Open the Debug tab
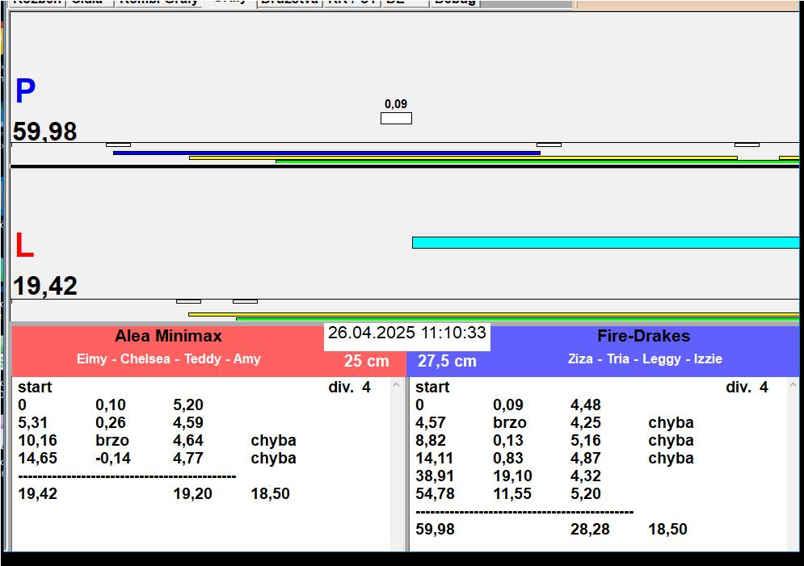 coord(456,2)
